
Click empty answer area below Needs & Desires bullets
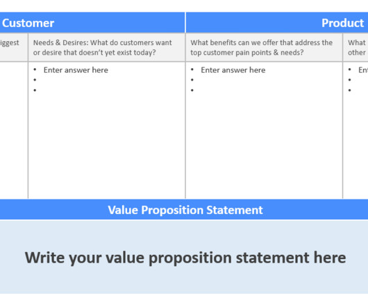(x=107, y=146)
